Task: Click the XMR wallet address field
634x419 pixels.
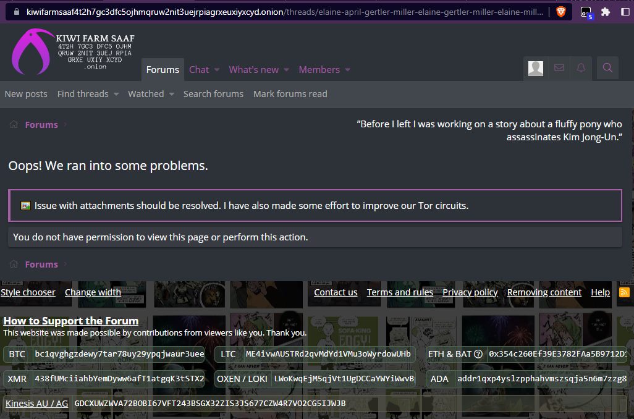Action: coord(119,379)
